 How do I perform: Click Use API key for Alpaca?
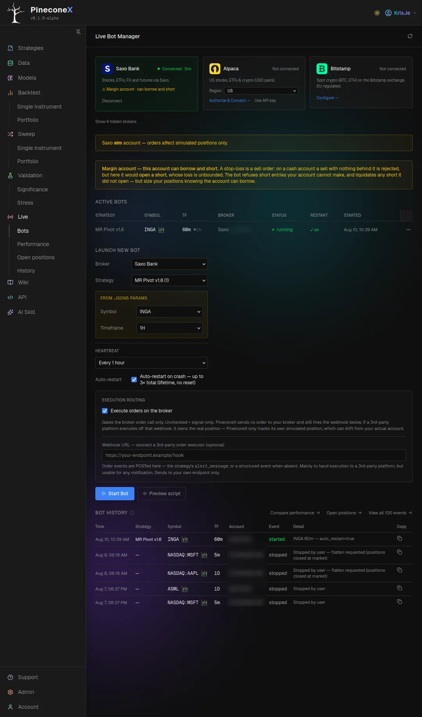265,100
